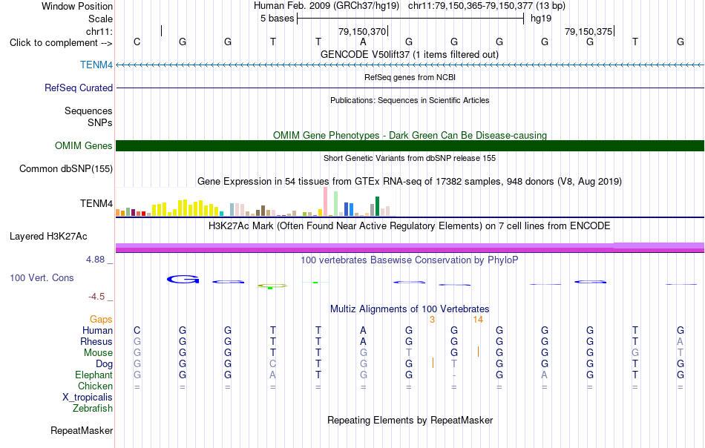Click the dark green OMIM Genes bar
Viewport: 705px width, 448px height.
click(410, 145)
